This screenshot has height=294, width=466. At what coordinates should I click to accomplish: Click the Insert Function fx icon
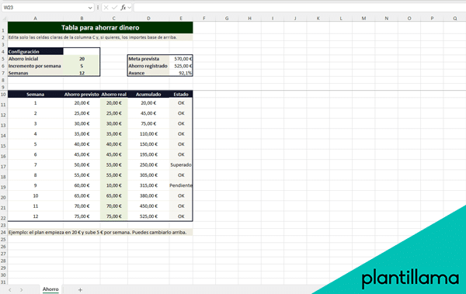pyautogui.click(x=123, y=8)
